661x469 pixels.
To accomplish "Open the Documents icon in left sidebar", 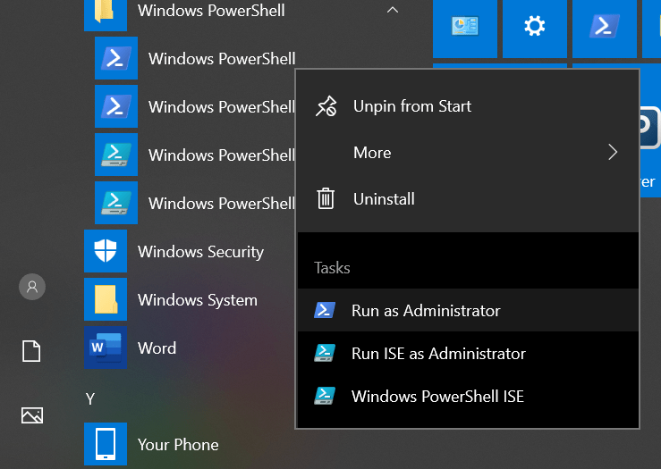I will tap(32, 351).
